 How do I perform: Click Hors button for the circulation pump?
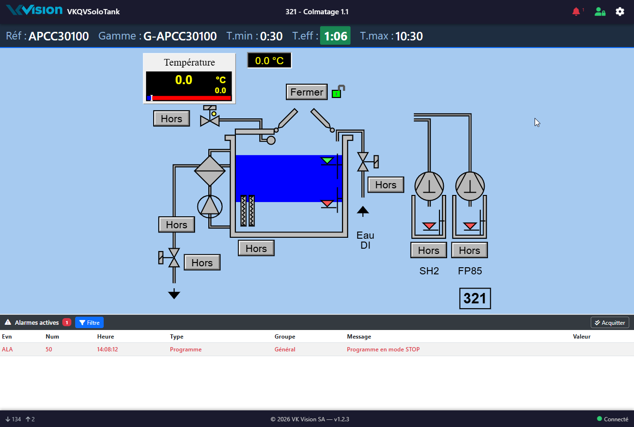coord(177,224)
